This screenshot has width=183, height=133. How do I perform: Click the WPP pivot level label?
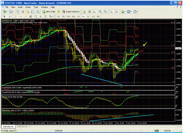[x=141, y=51]
